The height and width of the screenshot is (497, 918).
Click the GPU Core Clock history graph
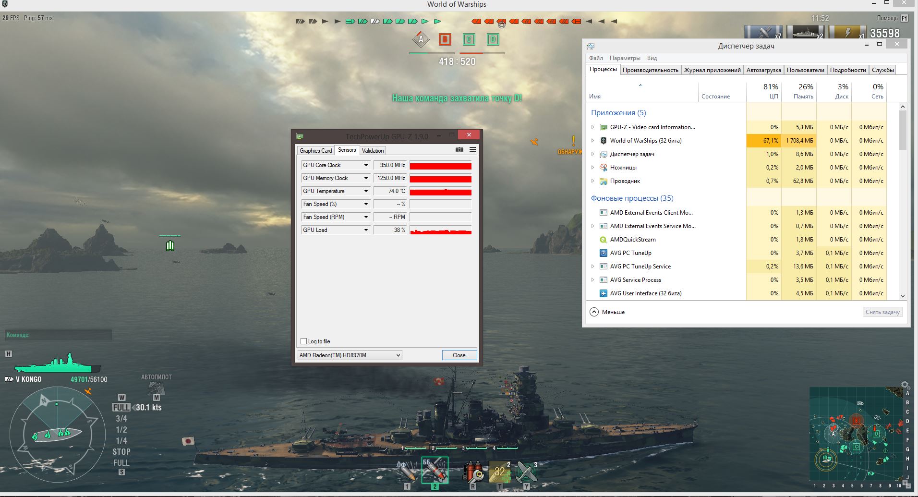[440, 165]
